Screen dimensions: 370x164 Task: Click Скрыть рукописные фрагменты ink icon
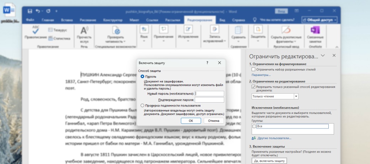tap(286, 30)
